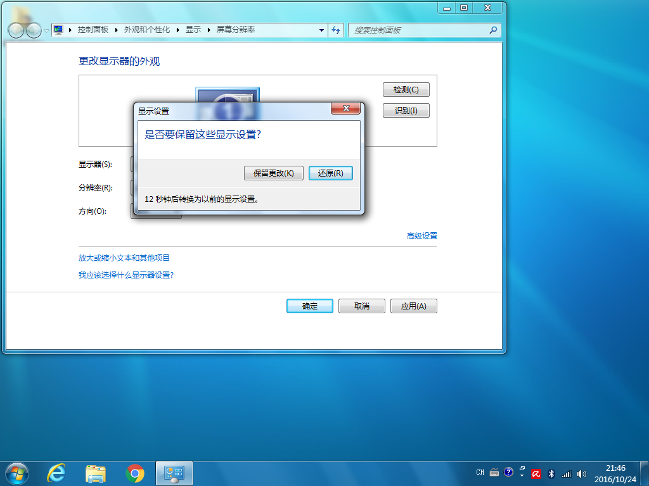
Task: Click the 确定 OK button
Action: click(x=309, y=306)
